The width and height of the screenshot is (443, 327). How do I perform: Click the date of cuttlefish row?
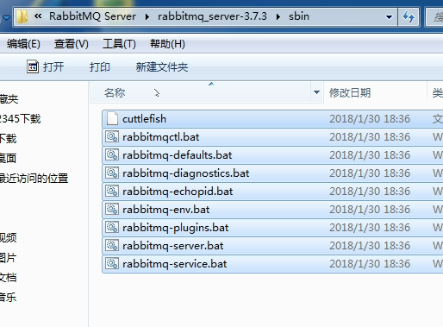click(370, 119)
